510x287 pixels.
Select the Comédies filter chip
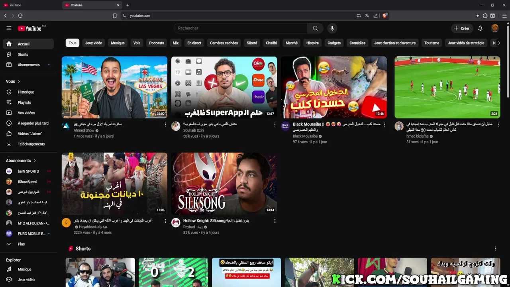tap(357, 43)
